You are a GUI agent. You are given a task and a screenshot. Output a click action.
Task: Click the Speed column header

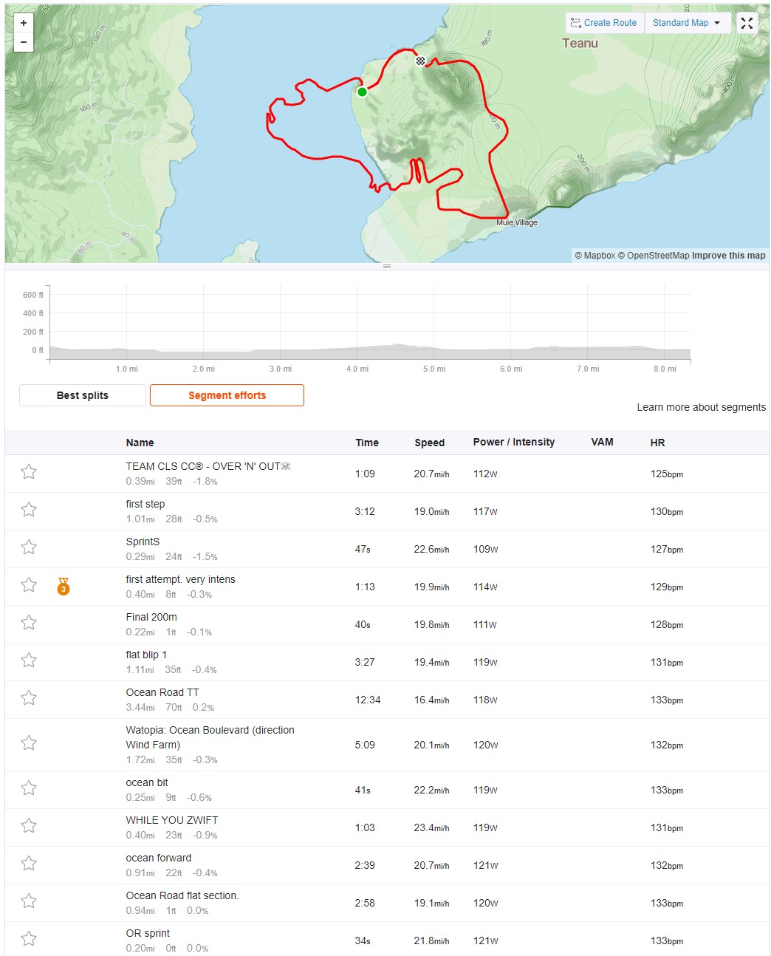(429, 443)
